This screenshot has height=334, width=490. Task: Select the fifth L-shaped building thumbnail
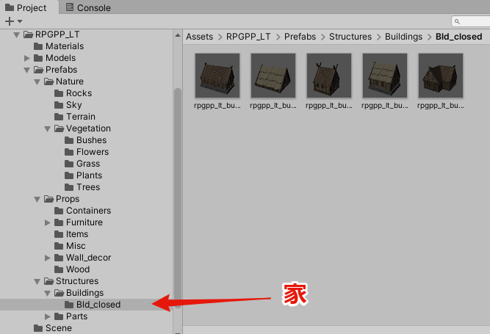(x=441, y=76)
